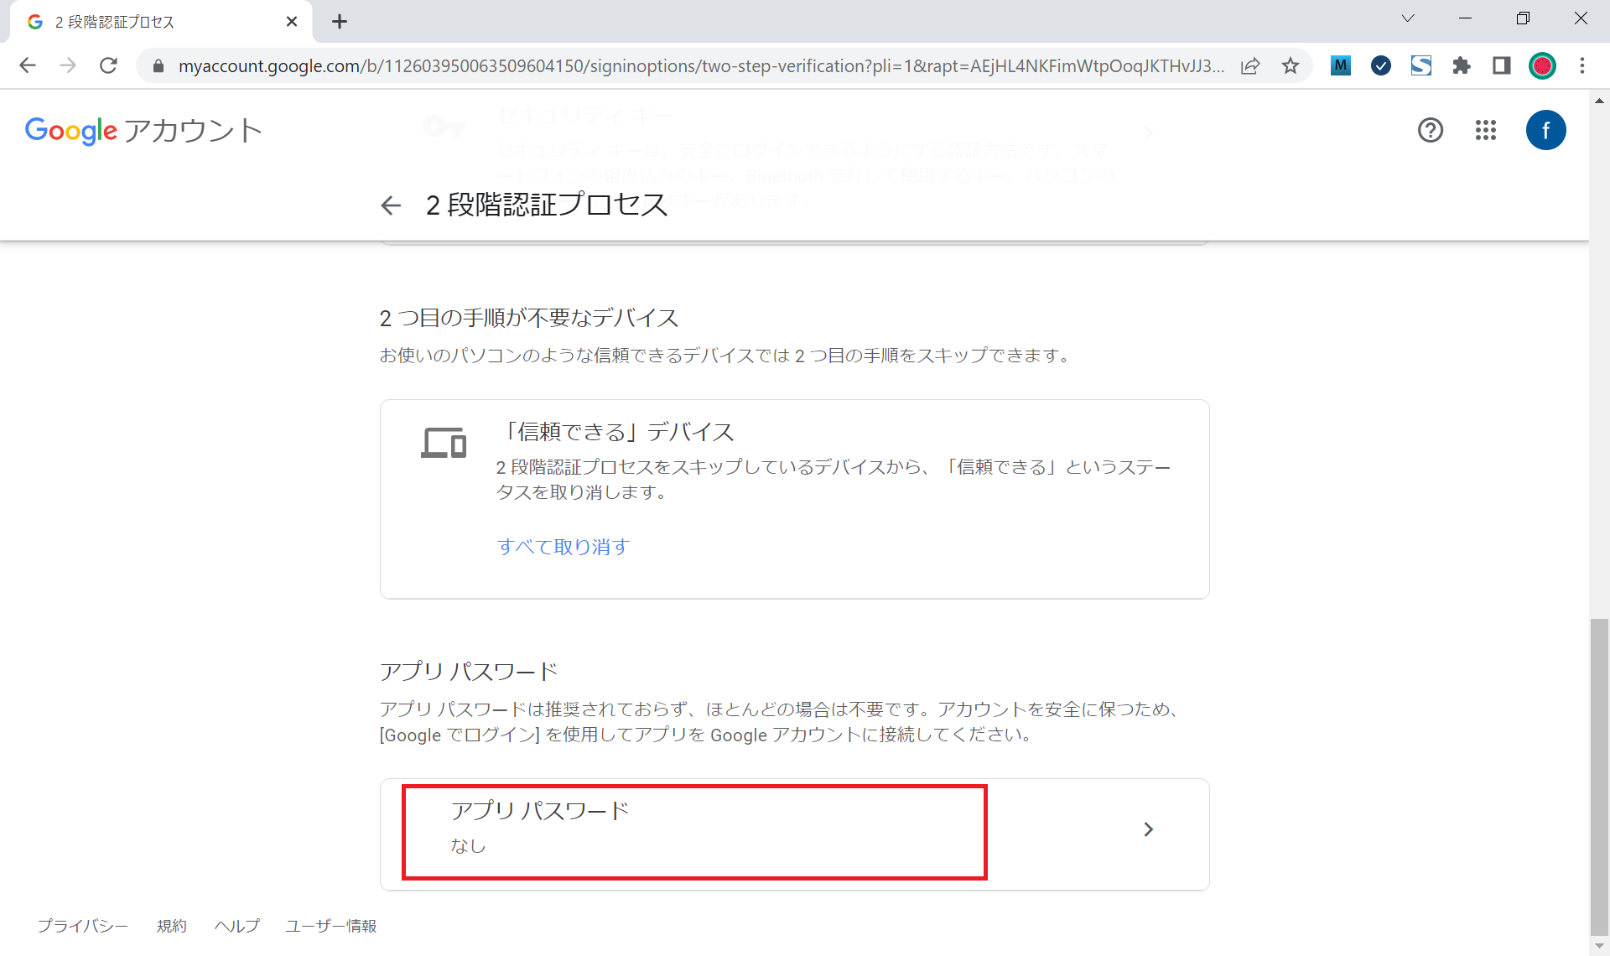Reload the page with the refresh icon
The image size is (1610, 956).
point(108,65)
